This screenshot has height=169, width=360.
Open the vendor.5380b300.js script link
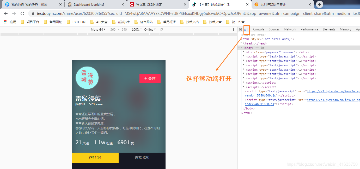[260, 96]
